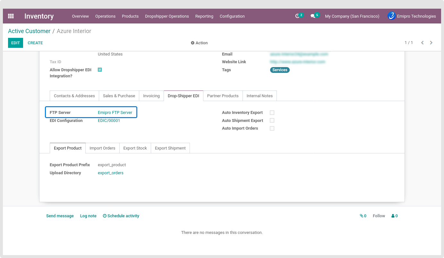Open the conversations chat bubble icon
Image resolution: width=444 pixels, height=258 pixels.
313,16
